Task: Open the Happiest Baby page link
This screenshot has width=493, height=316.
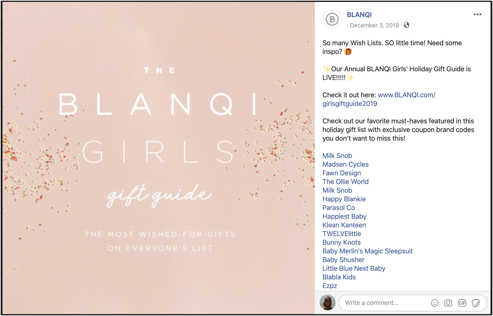Action: [x=344, y=217]
